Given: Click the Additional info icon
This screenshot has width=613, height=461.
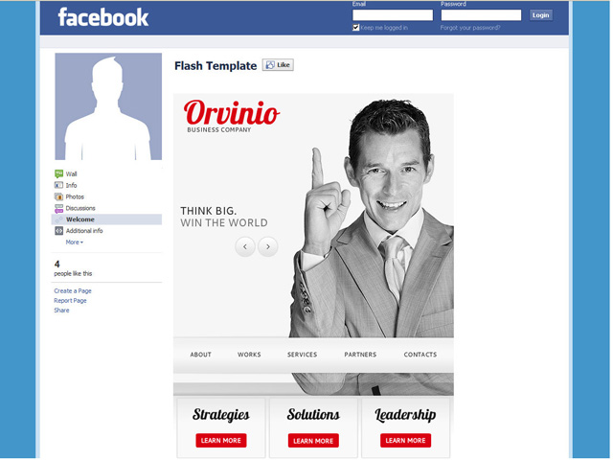Looking at the screenshot, I should point(58,231).
